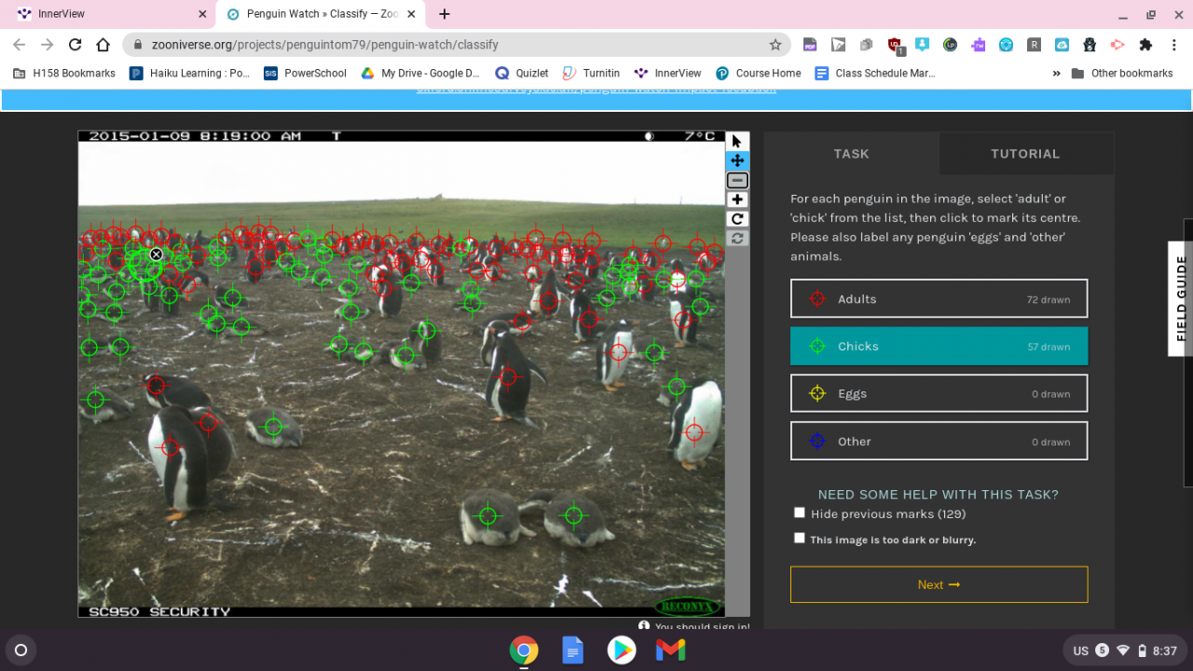Open the PowerSchool bookmark

[x=305, y=73]
